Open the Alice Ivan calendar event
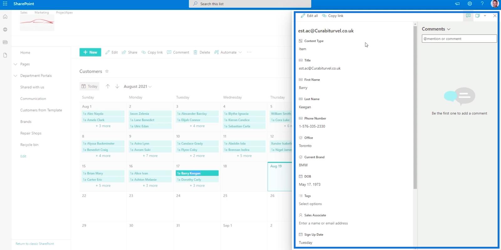 150,173
